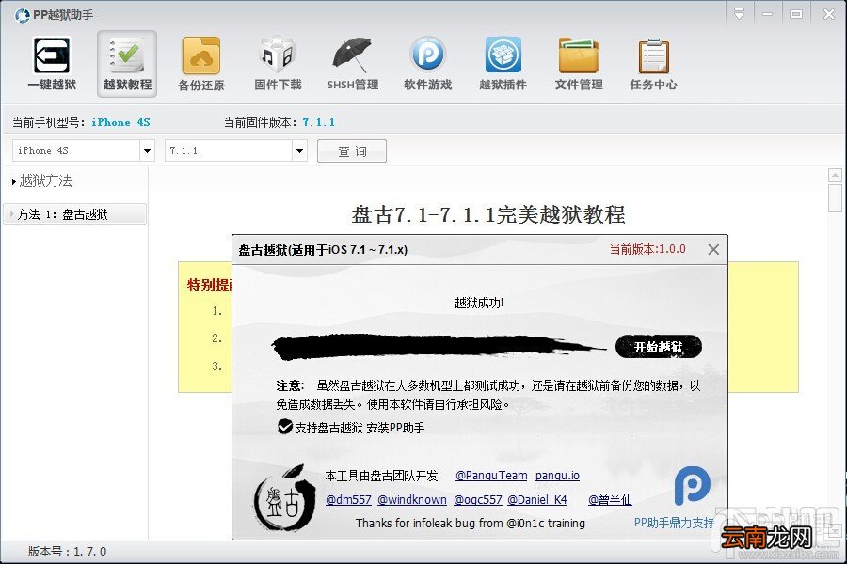Click the blue PP助手 logo in dialog
Viewport: 847px width, 564px height.
[692, 486]
